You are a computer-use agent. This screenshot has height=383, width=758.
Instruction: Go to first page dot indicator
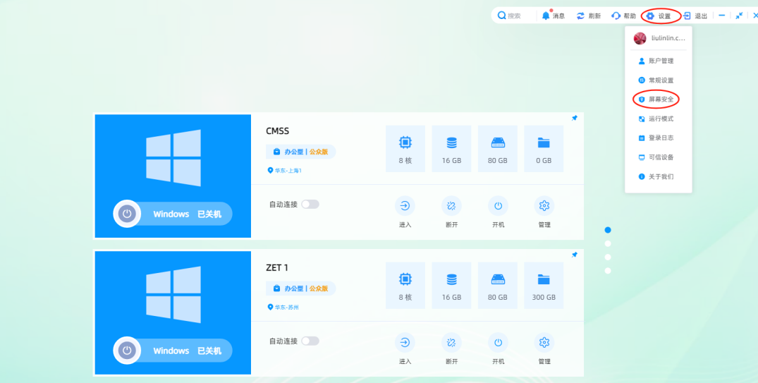point(608,230)
